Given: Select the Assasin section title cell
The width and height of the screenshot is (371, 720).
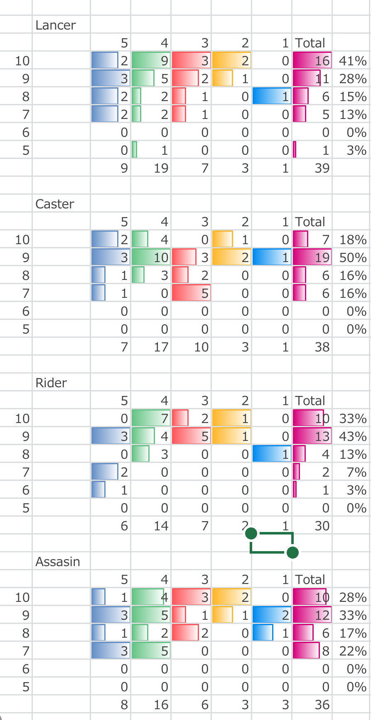Looking at the screenshot, I should click(x=58, y=562).
